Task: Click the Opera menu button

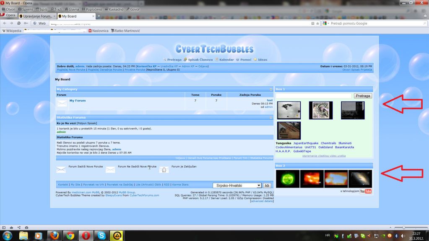Action: tap(8, 16)
